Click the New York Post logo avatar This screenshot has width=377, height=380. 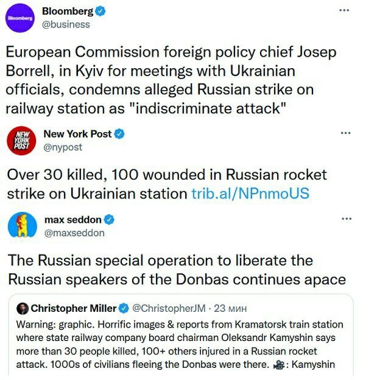point(20,141)
